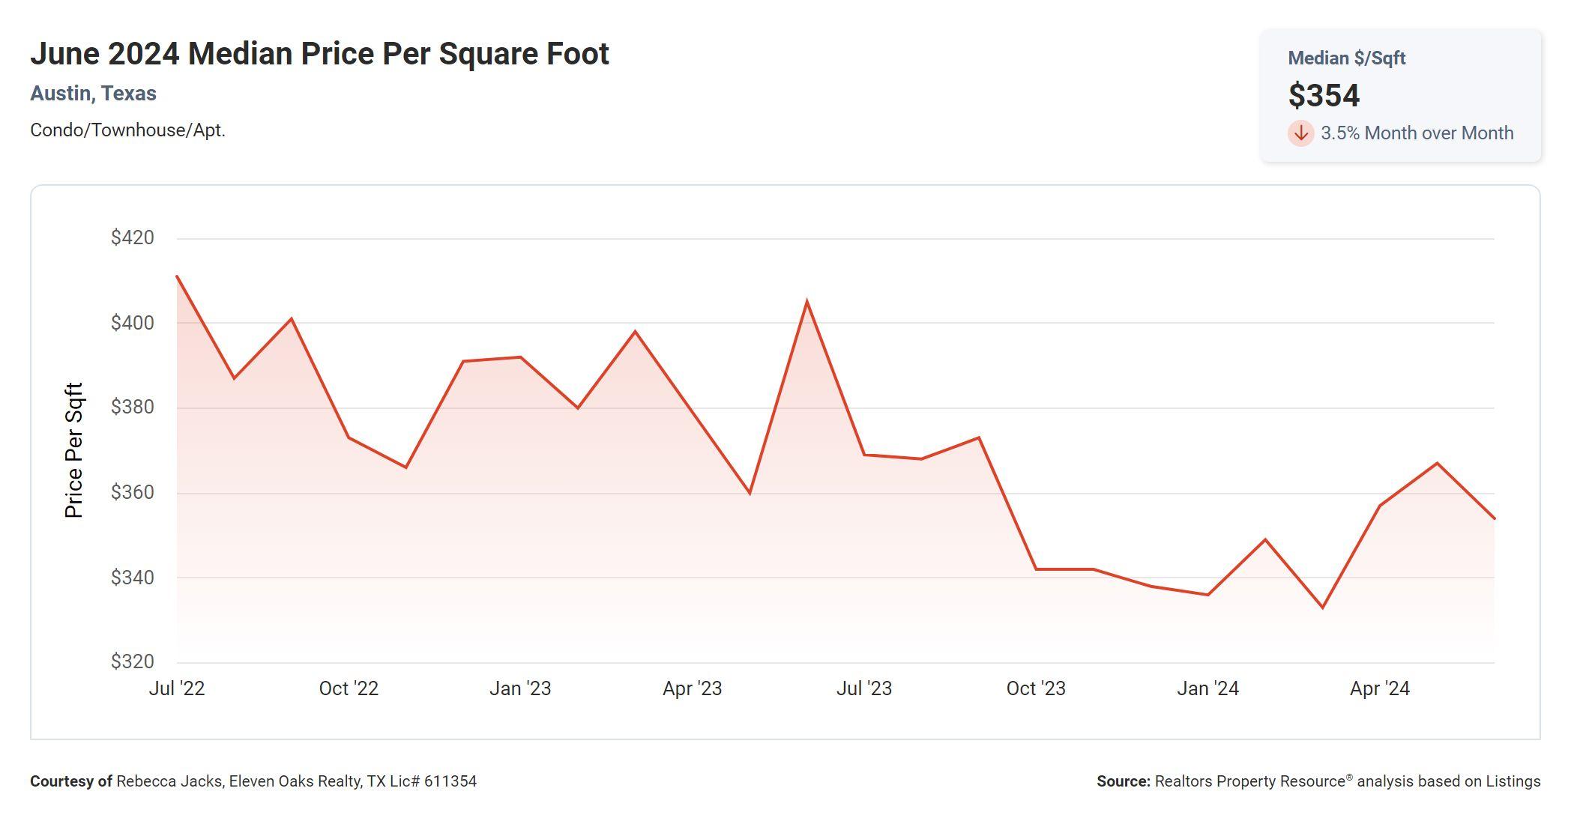
Task: Click the $420 y-axis label
Action: (x=132, y=237)
